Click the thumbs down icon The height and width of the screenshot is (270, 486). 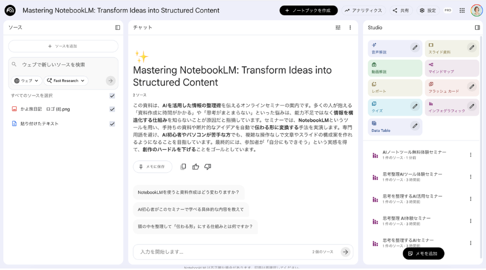click(208, 167)
